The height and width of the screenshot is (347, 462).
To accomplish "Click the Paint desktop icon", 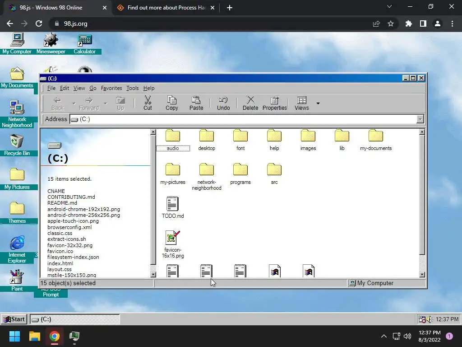I will pos(17,280).
